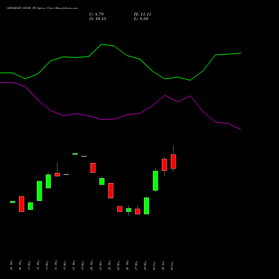Click the '27 May' date axis label
The width and height of the screenshot is (279, 279).
[136, 265]
